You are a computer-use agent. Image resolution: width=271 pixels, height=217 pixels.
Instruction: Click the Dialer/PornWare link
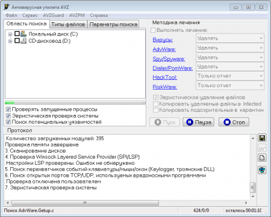pos(173,68)
